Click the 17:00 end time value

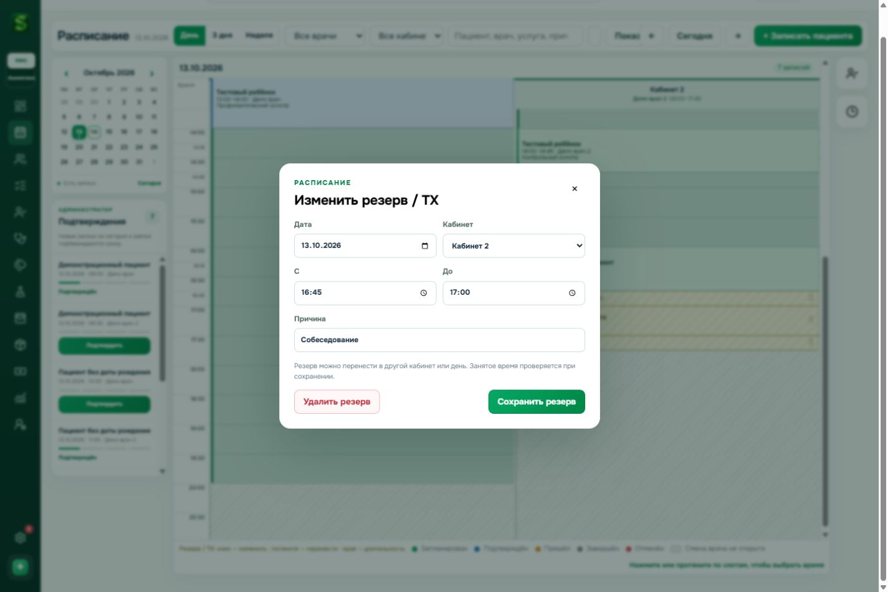pyautogui.click(x=460, y=292)
